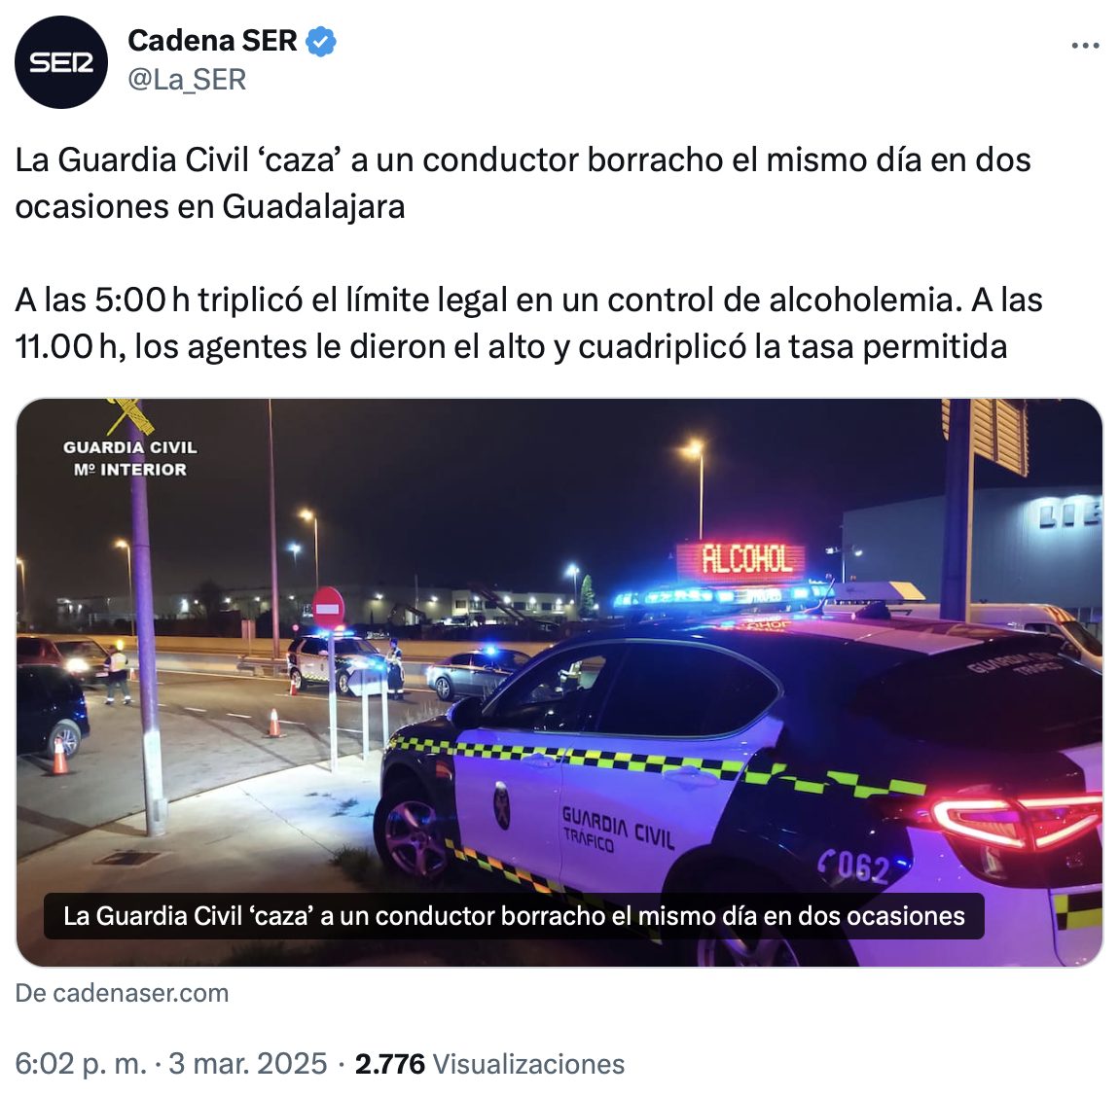1119x1097 pixels.
Task: Open the Guardia Civil patrol car image card
Action: click(x=559, y=682)
